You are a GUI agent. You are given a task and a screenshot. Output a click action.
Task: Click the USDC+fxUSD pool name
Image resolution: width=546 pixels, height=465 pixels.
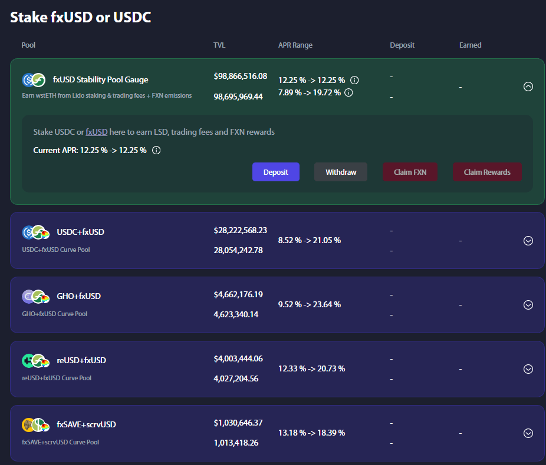(x=80, y=232)
